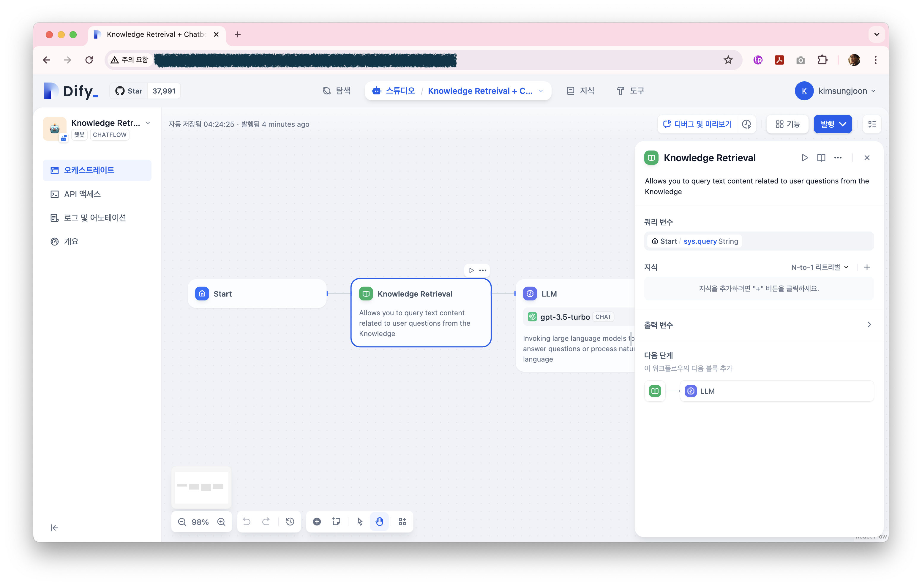Click the add note icon in bottom toolbar

pyautogui.click(x=336, y=522)
